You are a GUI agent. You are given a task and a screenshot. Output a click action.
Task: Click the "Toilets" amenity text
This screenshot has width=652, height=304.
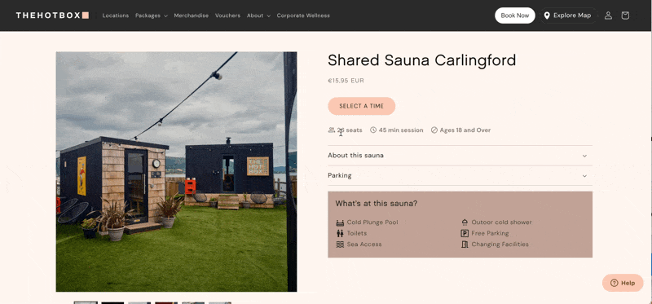tap(357, 233)
